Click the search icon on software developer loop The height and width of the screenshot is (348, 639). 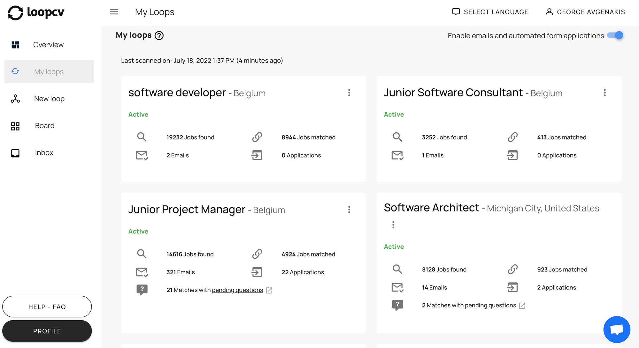(142, 137)
